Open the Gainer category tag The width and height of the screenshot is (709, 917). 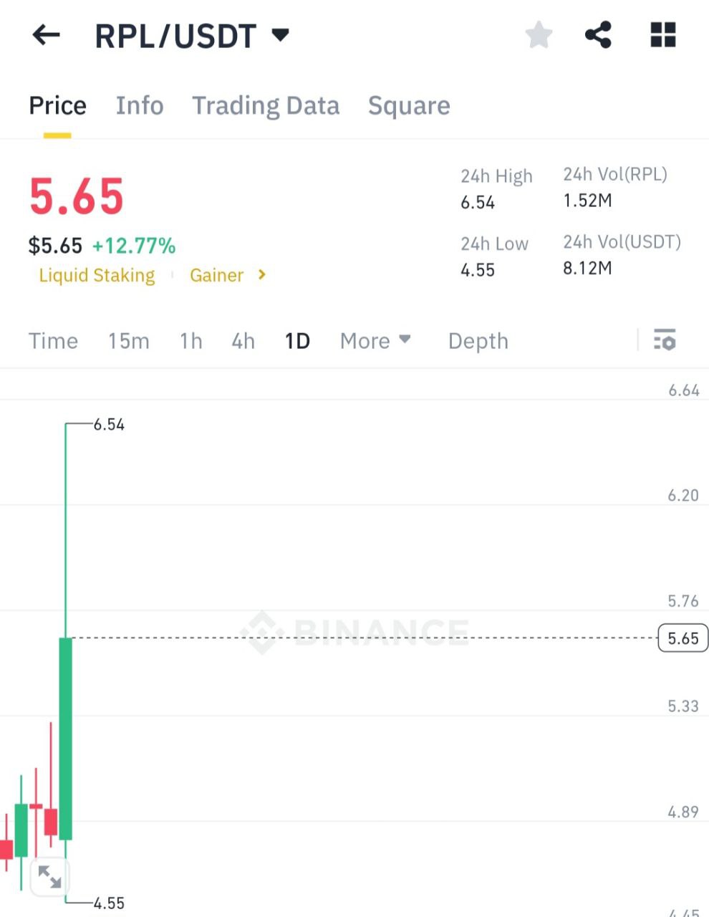(216, 275)
